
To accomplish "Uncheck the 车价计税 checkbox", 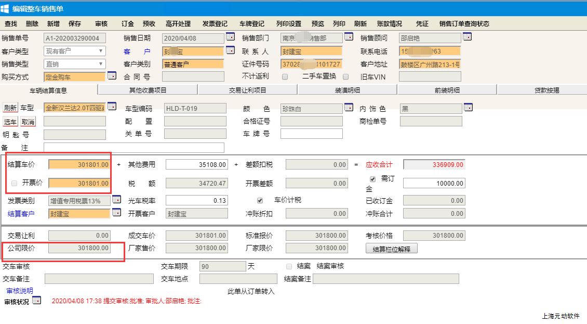I will tap(260, 200).
